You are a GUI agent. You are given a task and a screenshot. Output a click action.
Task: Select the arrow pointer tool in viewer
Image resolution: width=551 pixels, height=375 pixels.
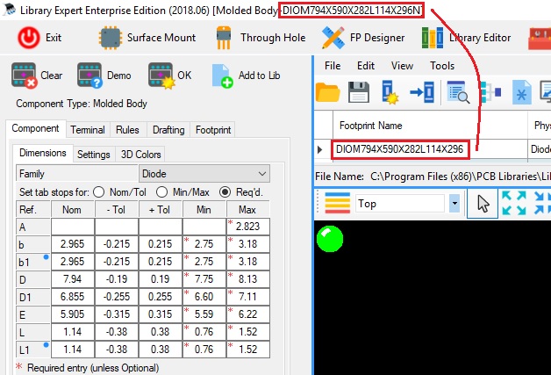click(x=483, y=203)
